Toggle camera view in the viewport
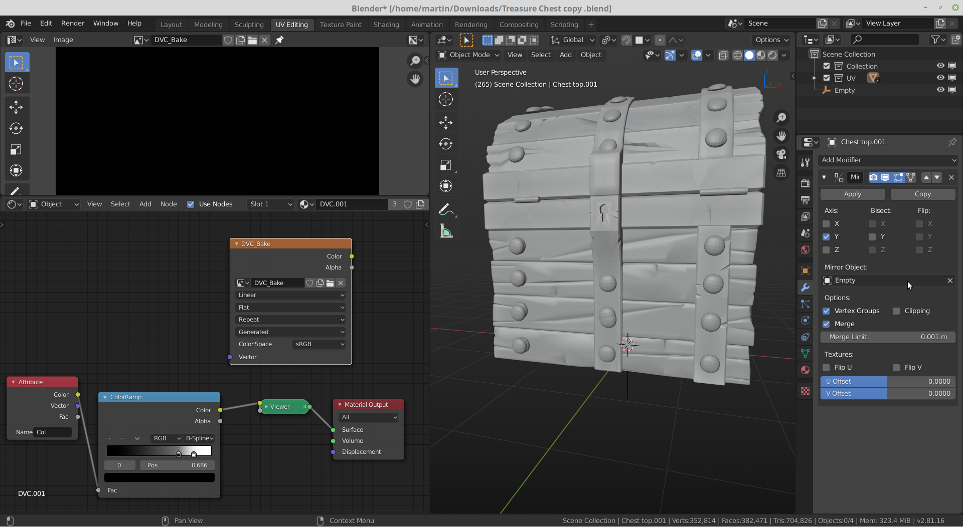The image size is (963, 527). pyautogui.click(x=781, y=154)
